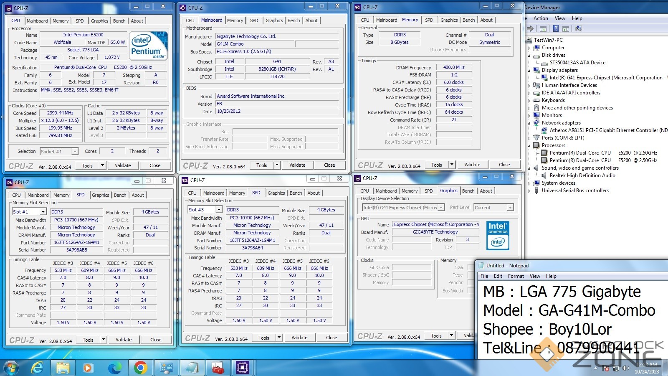
Task: Open Internet Explorer from the taskbar
Action: coord(38,368)
